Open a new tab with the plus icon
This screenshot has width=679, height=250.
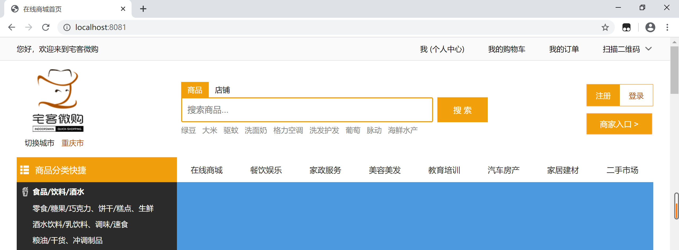click(x=143, y=8)
